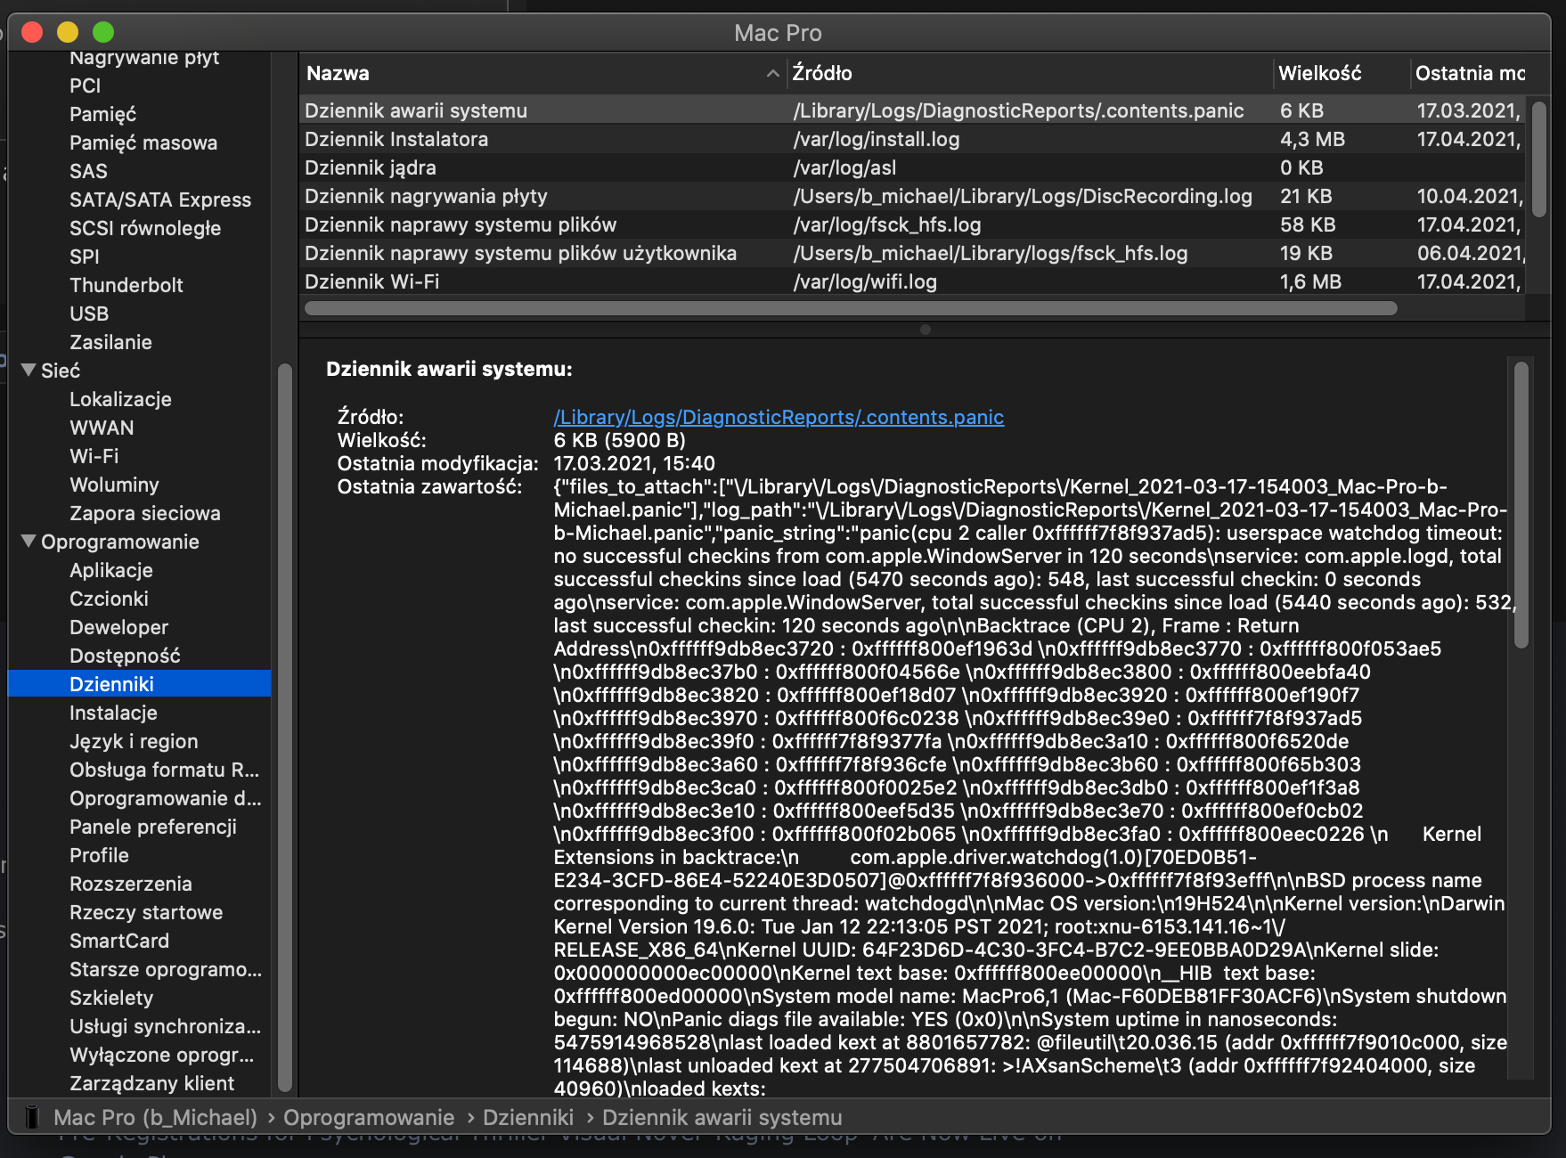Select Dziennik Wi-Fi row
Image resolution: width=1566 pixels, height=1158 pixels.
[912, 281]
